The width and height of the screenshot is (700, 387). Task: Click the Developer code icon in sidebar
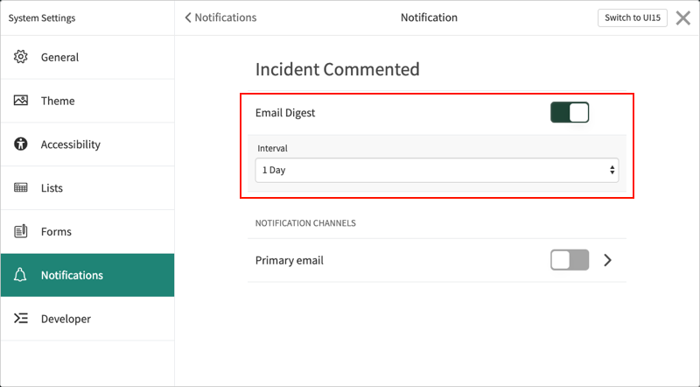click(21, 319)
